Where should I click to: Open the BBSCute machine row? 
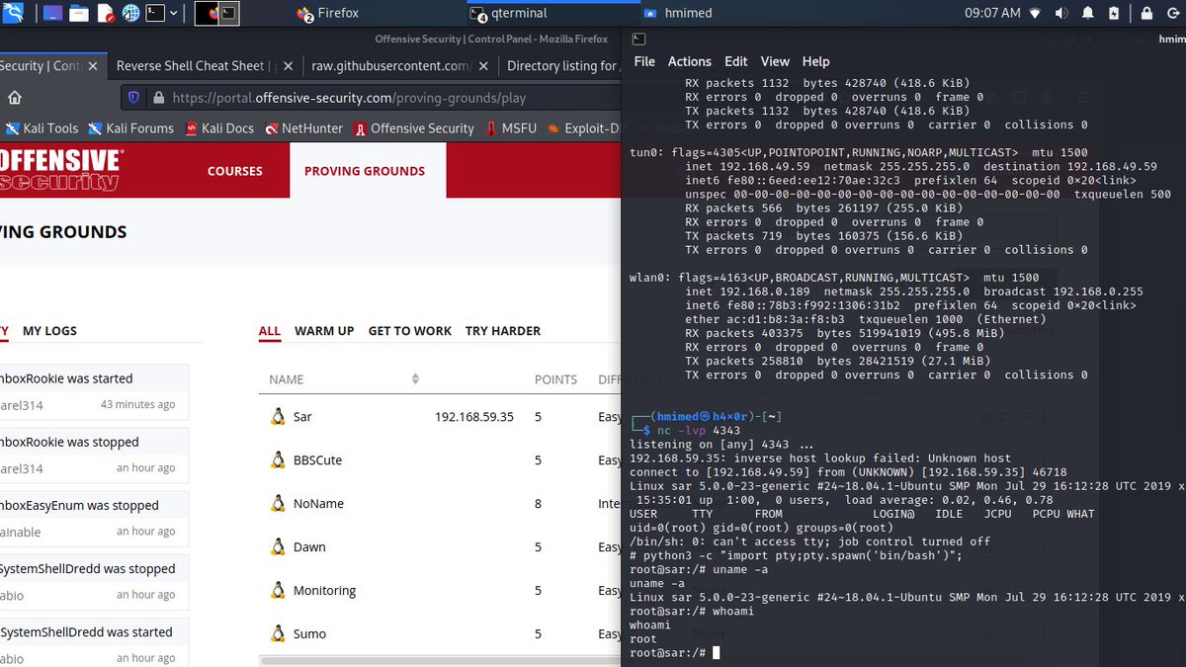[x=441, y=460]
